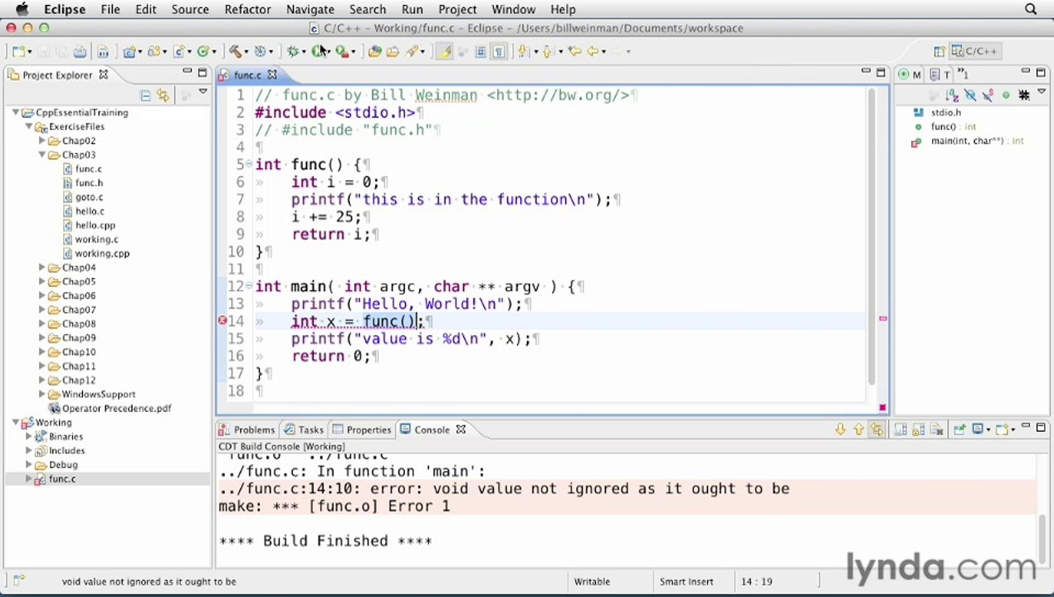Toggle alphabetical Sort in Outline view
Viewport: 1054px width, 597px height.
[952, 95]
